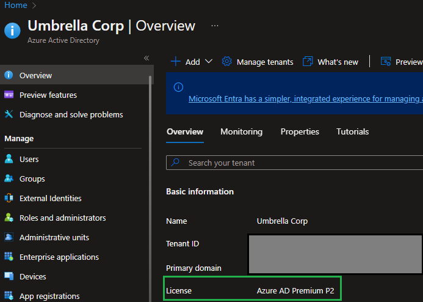Click the Devices icon in sidebar
This screenshot has height=302, width=423.
(9, 276)
